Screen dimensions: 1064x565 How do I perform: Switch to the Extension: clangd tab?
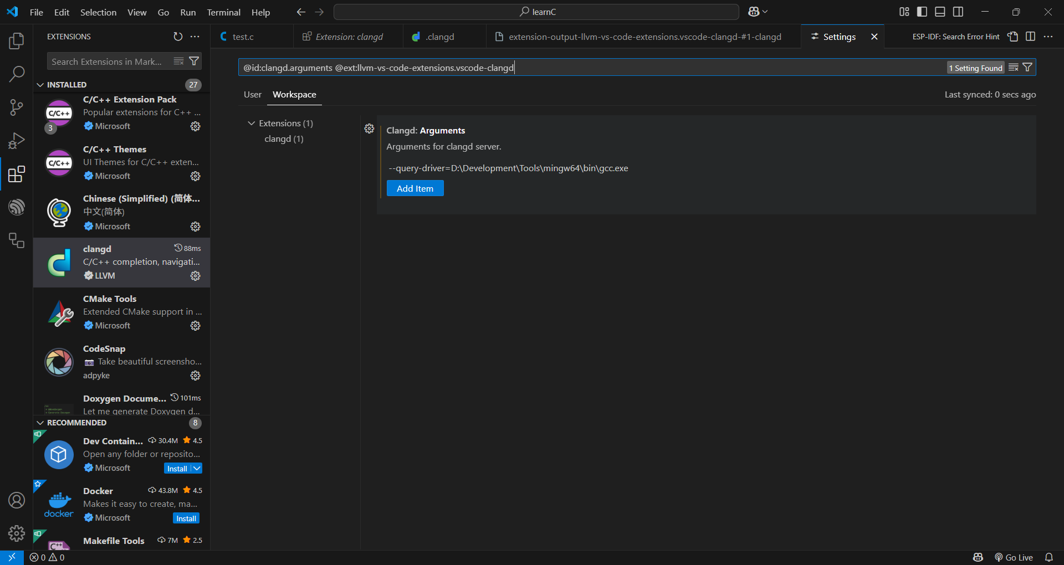pos(348,37)
